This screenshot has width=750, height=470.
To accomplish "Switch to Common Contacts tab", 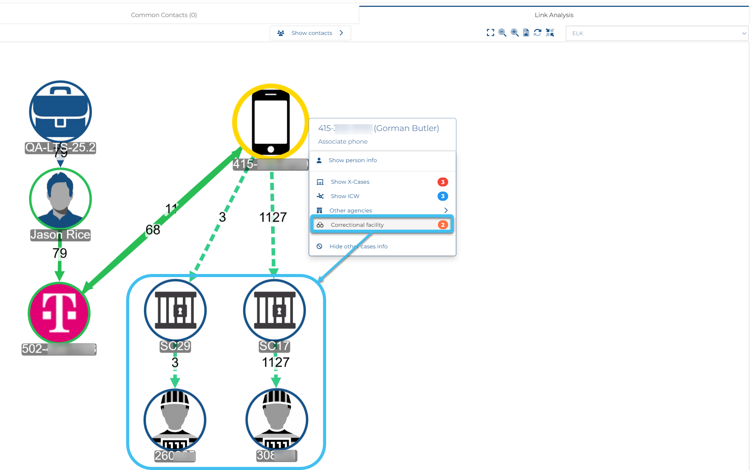I will [x=164, y=15].
